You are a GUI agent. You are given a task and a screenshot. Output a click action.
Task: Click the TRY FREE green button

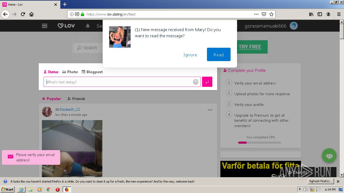pos(250,47)
